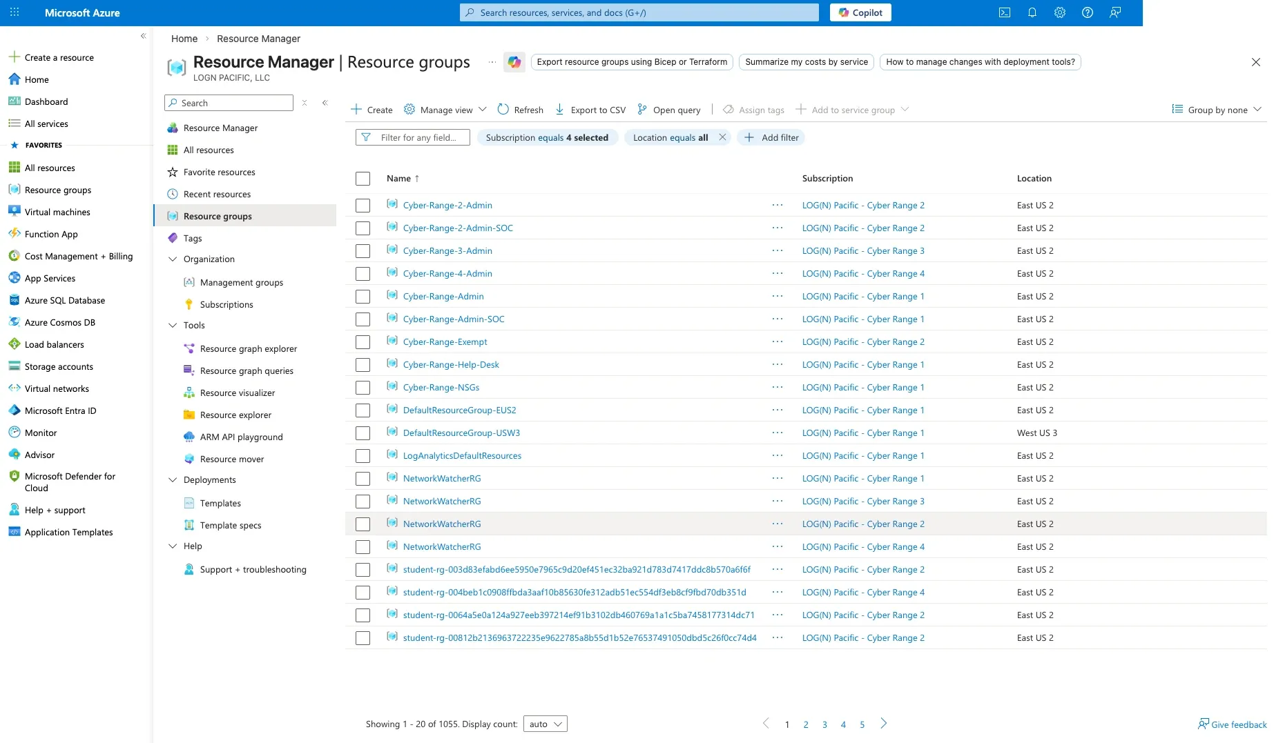Collapse the Deployments section

pyautogui.click(x=173, y=480)
